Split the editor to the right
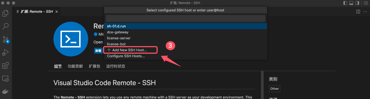This screenshot has width=370, height=99. pos(358,11)
